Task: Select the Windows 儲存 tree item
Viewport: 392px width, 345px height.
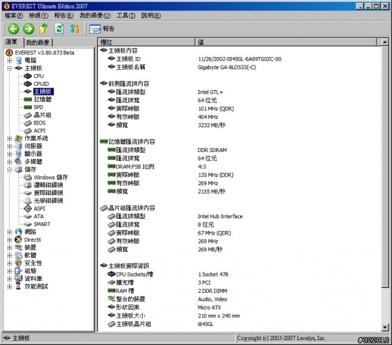Action: click(51, 177)
